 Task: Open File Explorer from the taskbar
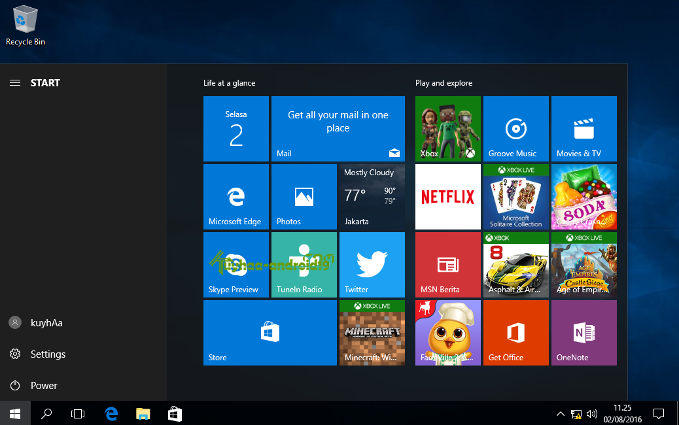pos(143,414)
